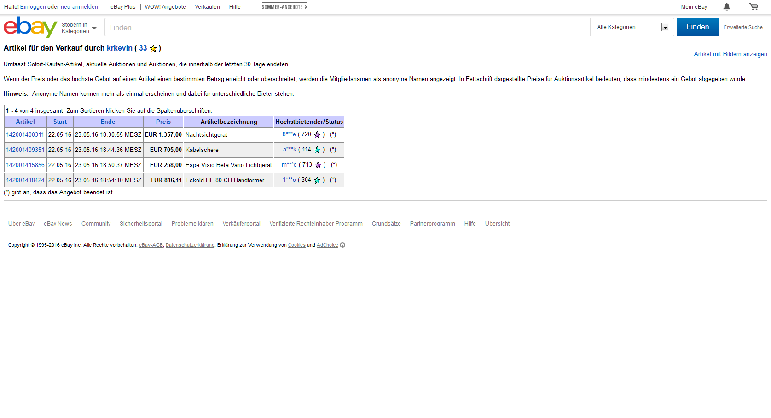
Task: Open the shopping cart icon
Action: (x=753, y=7)
